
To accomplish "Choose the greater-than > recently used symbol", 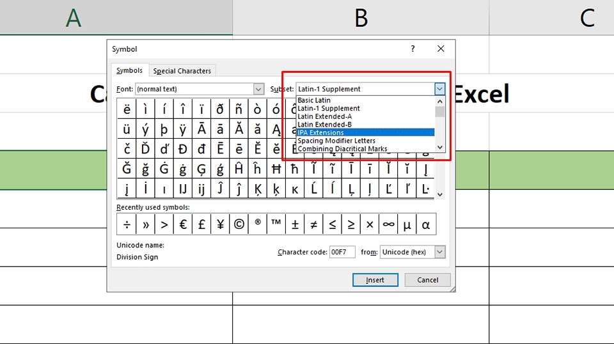I will click(x=164, y=224).
